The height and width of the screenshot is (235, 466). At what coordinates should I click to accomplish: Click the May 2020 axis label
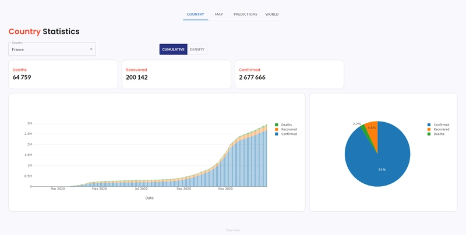click(99, 188)
